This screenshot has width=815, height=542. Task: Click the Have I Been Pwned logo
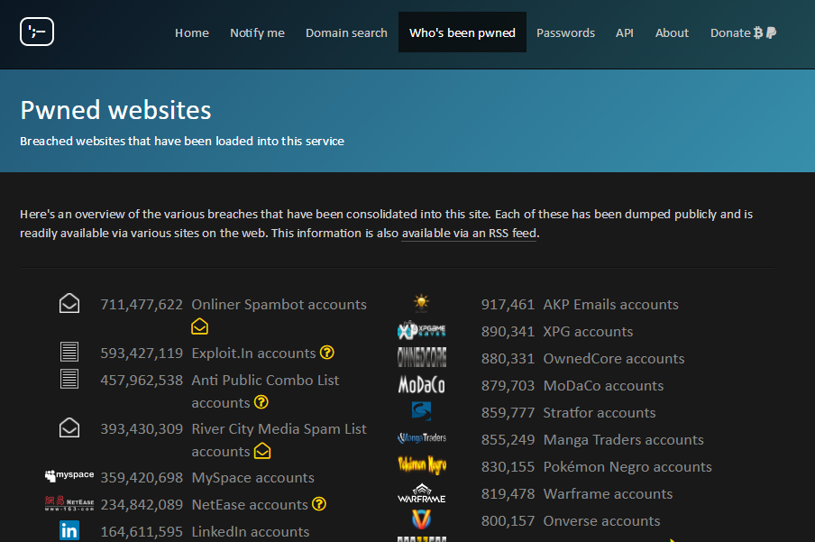coord(37,32)
